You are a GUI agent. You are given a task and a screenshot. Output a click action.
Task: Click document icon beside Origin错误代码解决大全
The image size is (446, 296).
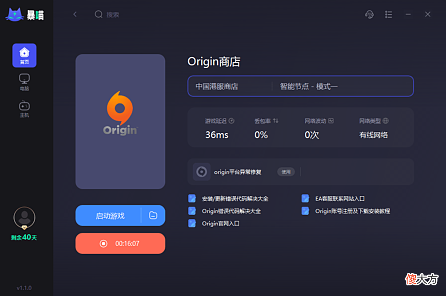192,211
